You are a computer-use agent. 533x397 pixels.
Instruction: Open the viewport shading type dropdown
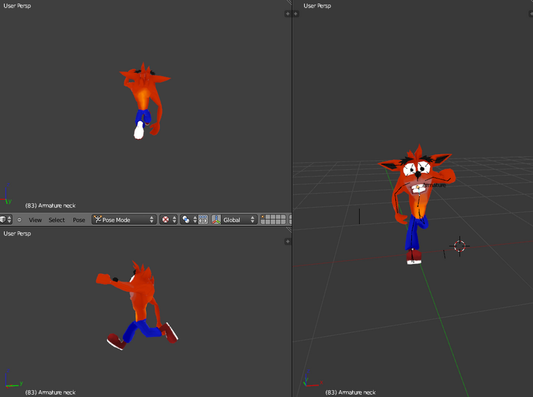[x=168, y=220]
